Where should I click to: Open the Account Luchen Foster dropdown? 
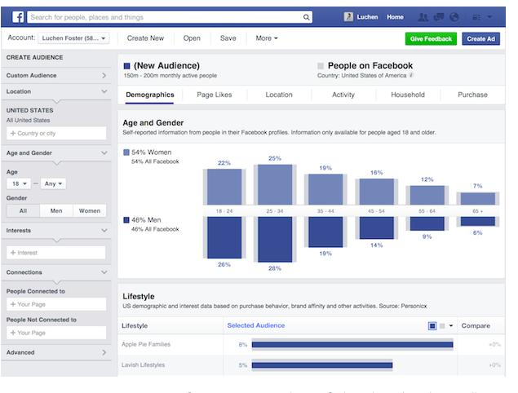point(73,38)
